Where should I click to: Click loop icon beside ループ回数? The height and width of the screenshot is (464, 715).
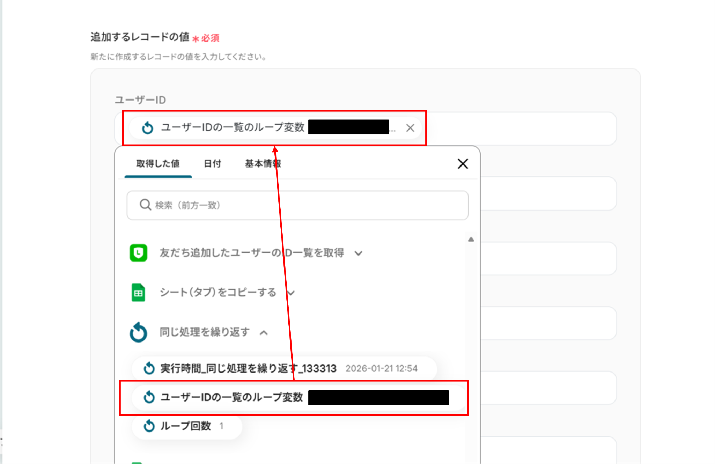click(149, 426)
